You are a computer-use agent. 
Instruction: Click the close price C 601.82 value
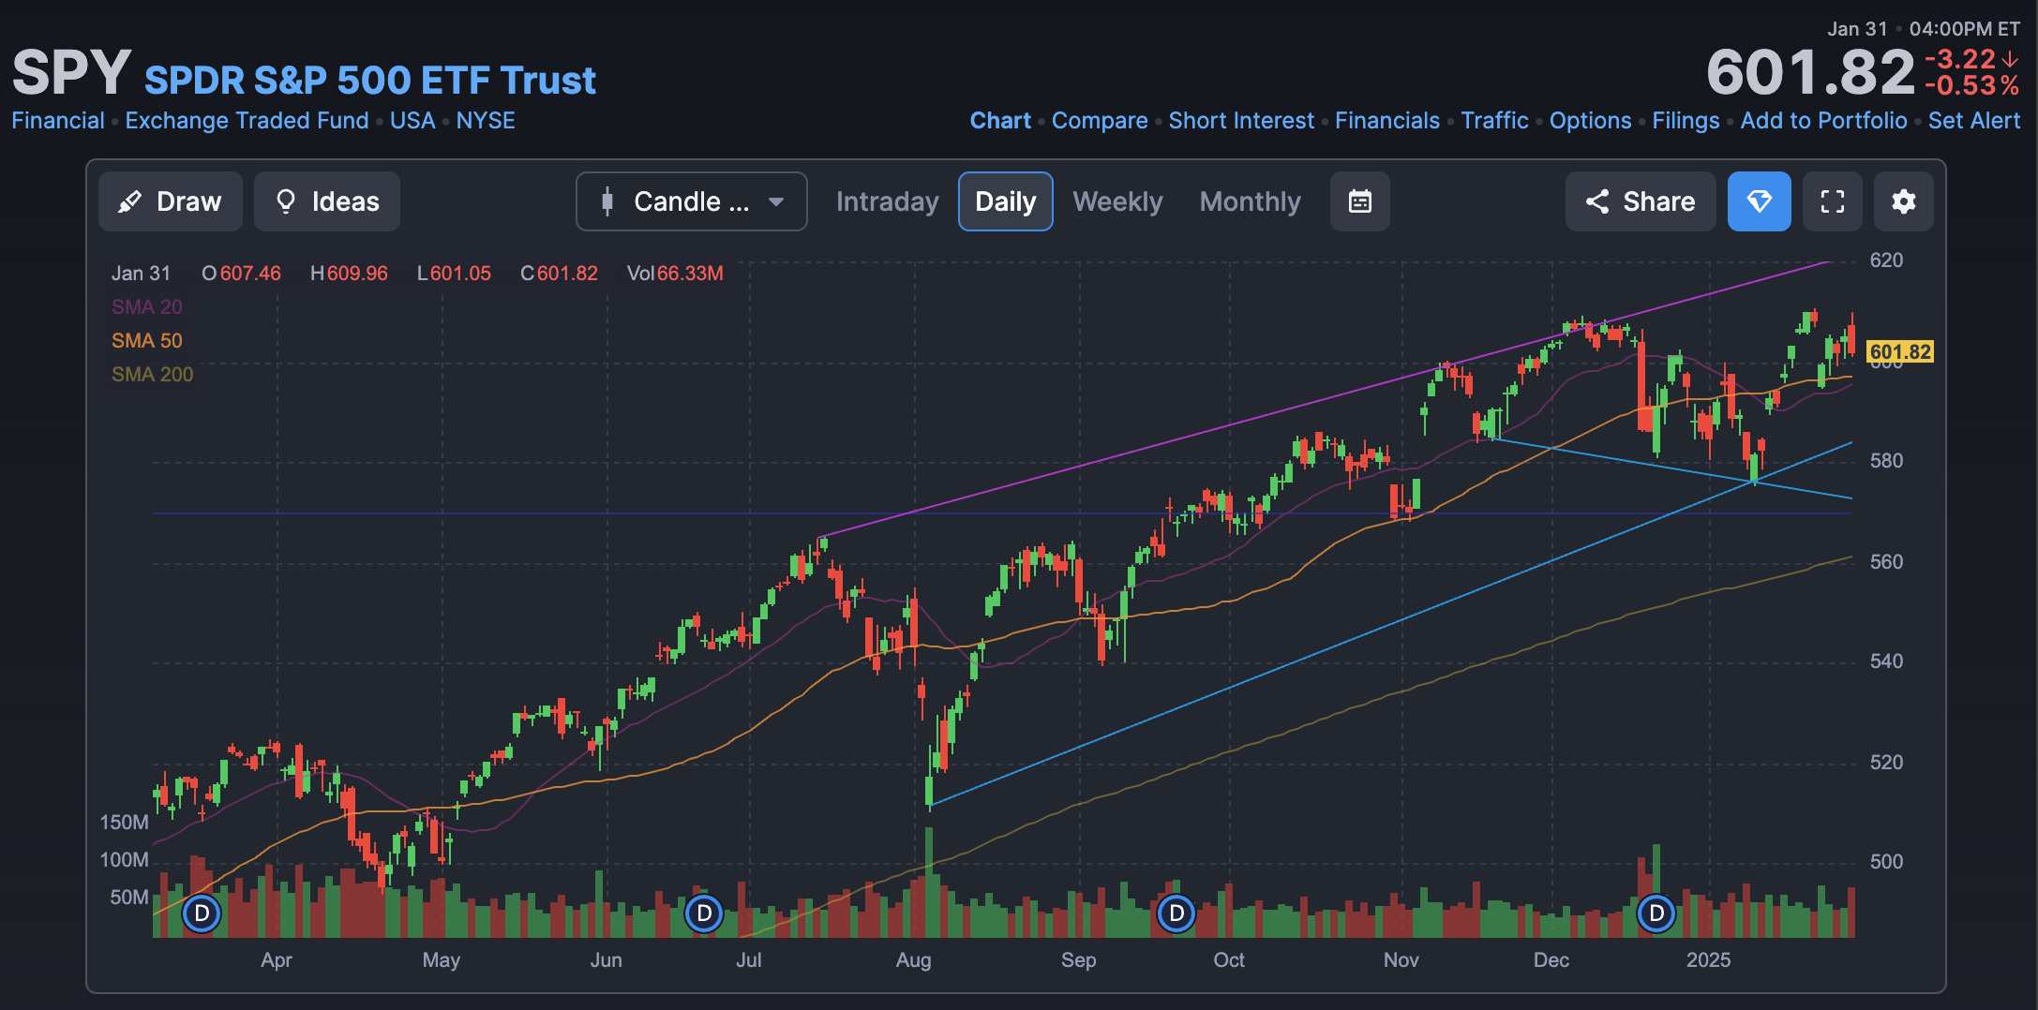click(559, 274)
